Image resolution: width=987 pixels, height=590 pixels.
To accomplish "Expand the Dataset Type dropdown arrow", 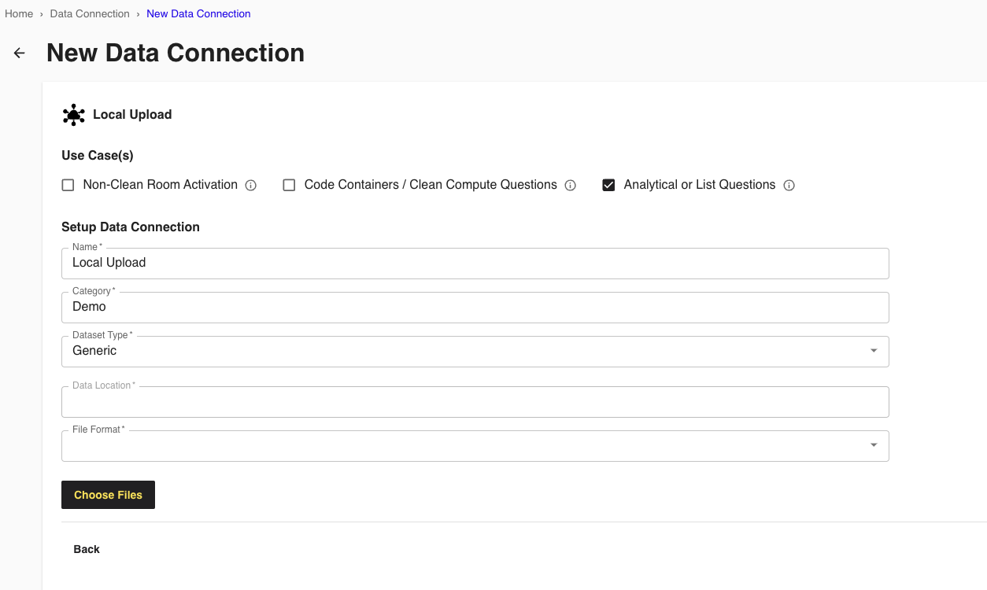I will click(x=874, y=351).
